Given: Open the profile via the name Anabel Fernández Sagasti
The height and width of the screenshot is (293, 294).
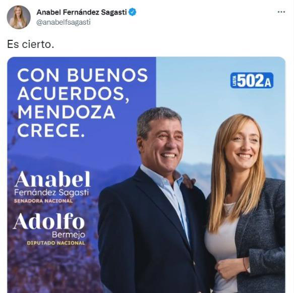Looking at the screenshot, I should (x=82, y=12).
